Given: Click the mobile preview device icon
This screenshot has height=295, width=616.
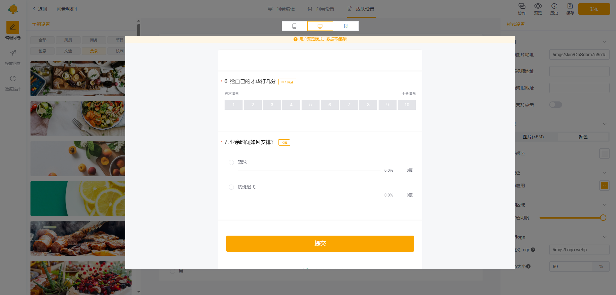Looking at the screenshot, I should coord(294,26).
